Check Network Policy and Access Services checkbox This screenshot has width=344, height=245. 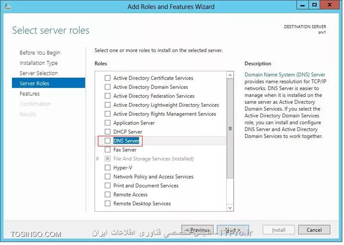coord(108,177)
